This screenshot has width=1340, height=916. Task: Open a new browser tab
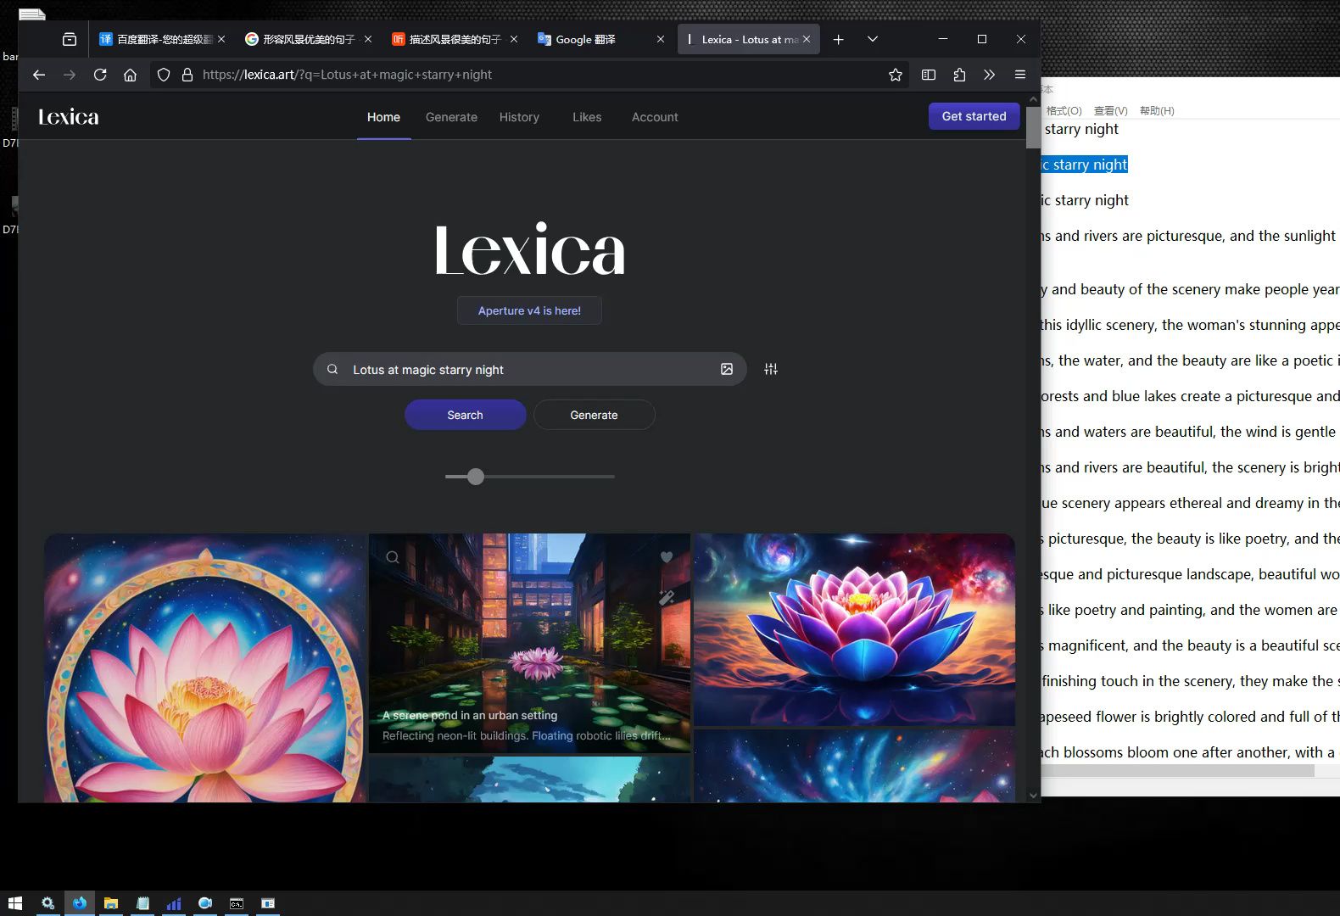838,39
